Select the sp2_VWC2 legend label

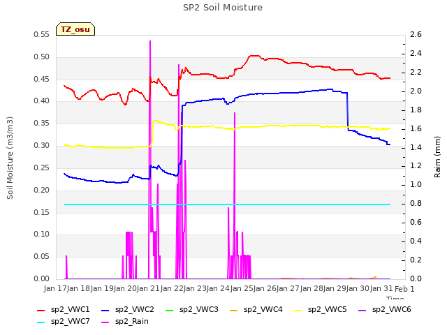(x=135, y=310)
